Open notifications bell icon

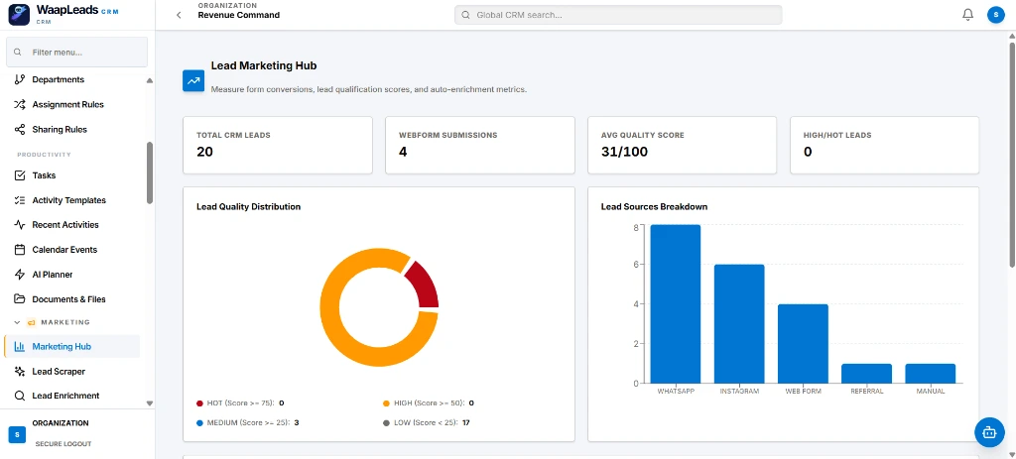(x=968, y=14)
